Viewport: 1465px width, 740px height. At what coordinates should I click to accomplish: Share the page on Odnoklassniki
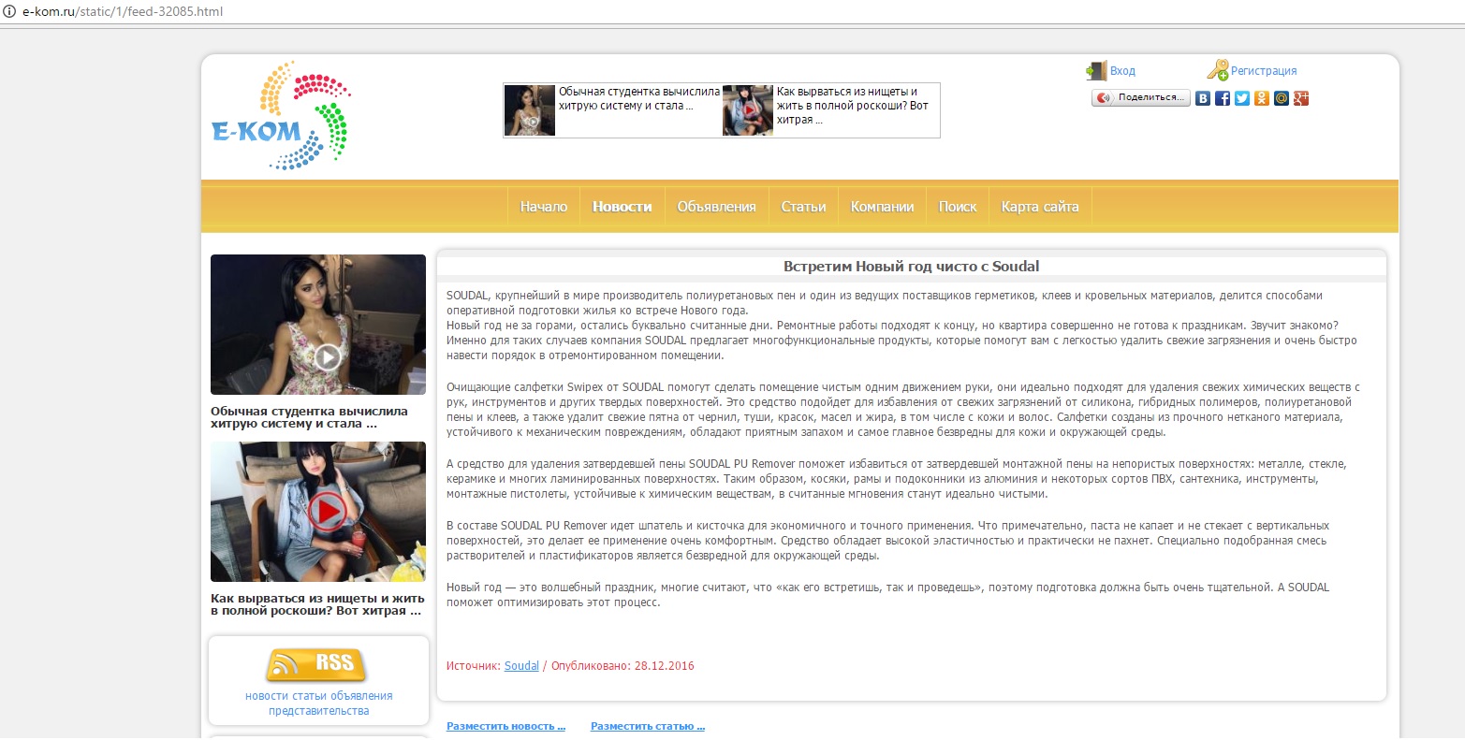pos(1262,97)
